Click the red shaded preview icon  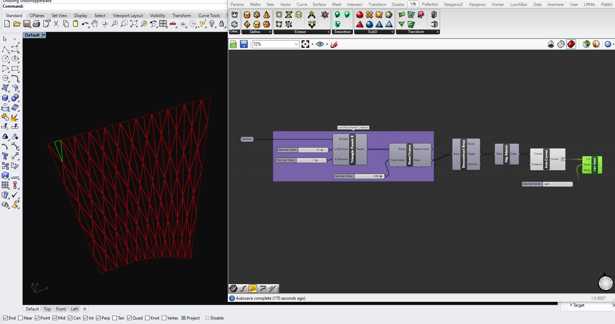pyautogui.click(x=571, y=44)
